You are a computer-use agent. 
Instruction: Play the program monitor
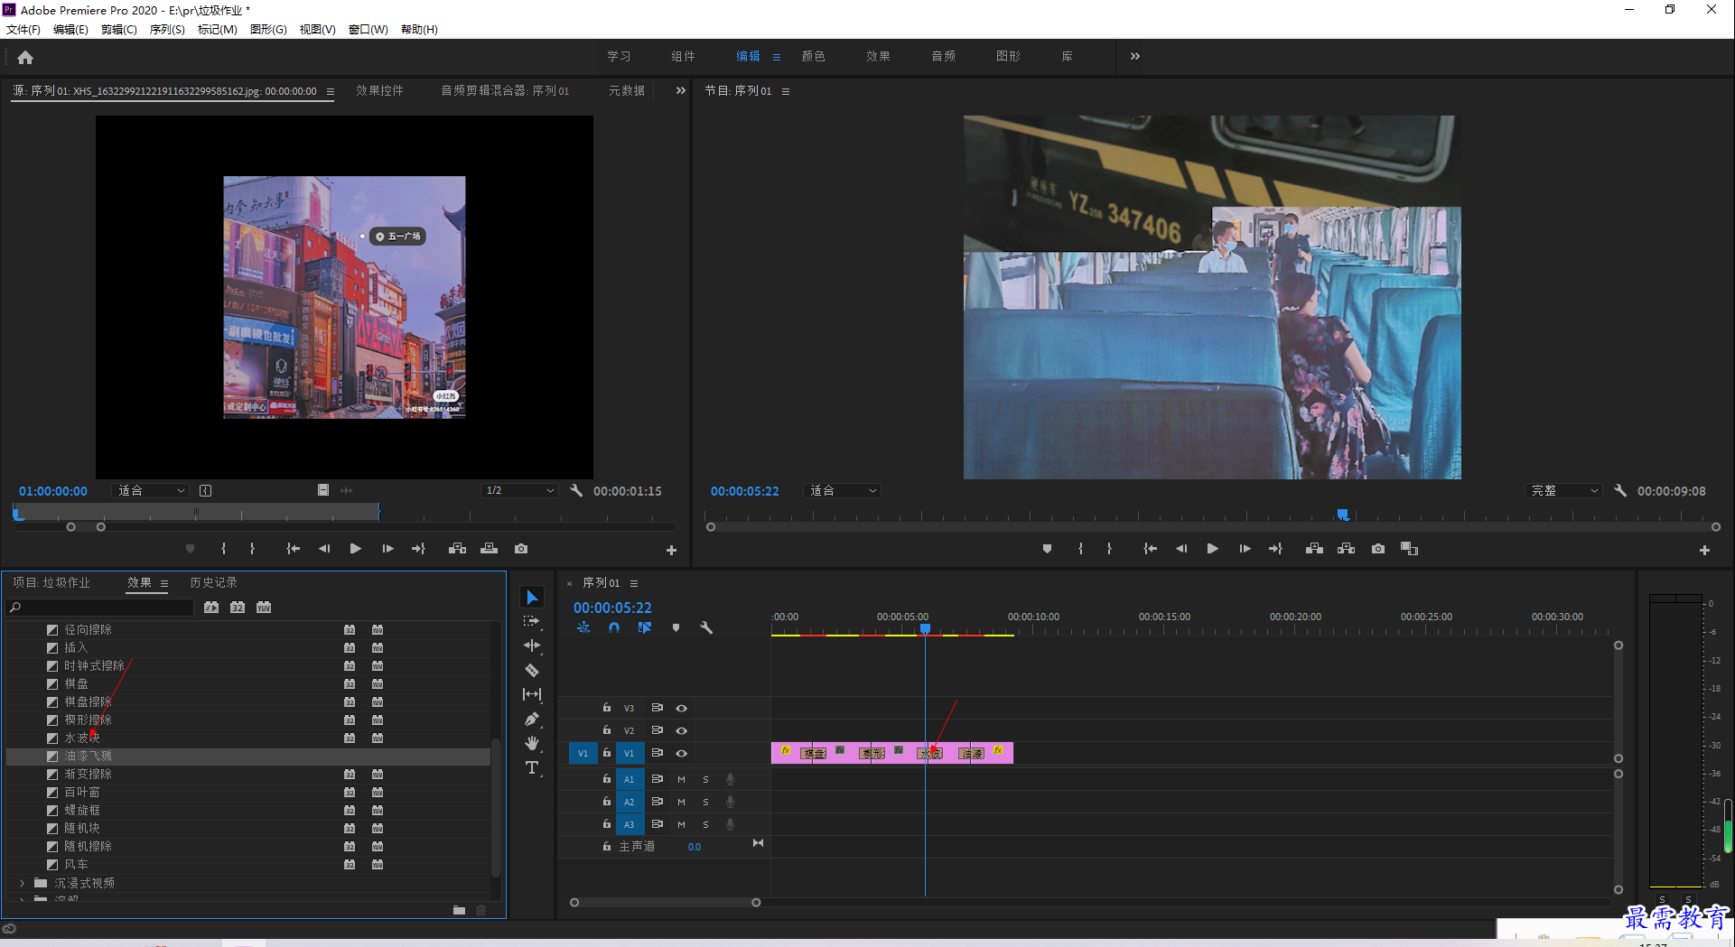coord(1212,549)
